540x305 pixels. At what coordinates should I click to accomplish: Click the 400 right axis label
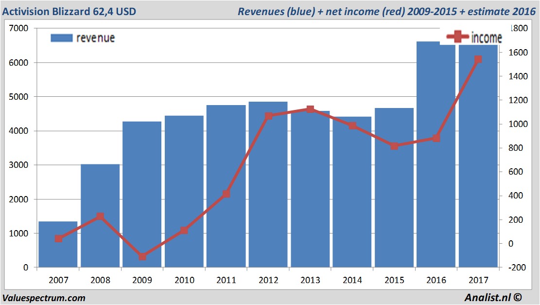tap(516, 196)
